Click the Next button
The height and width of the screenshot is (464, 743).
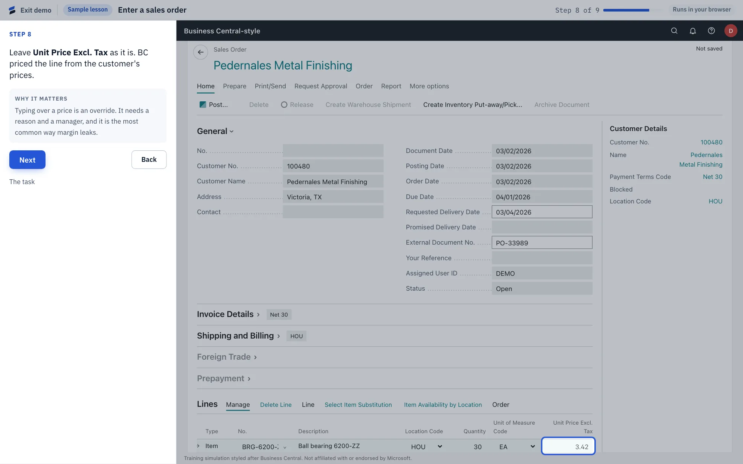coord(27,160)
